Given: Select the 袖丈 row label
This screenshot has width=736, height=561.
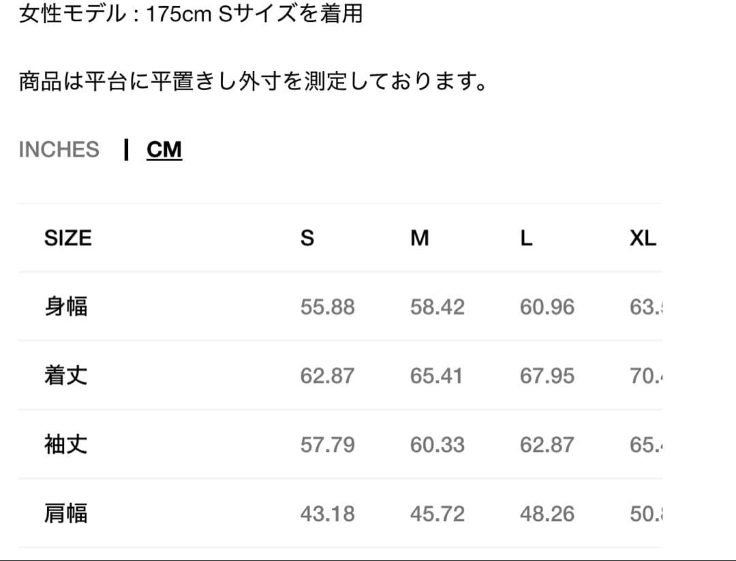Looking at the screenshot, I should pos(66,444).
